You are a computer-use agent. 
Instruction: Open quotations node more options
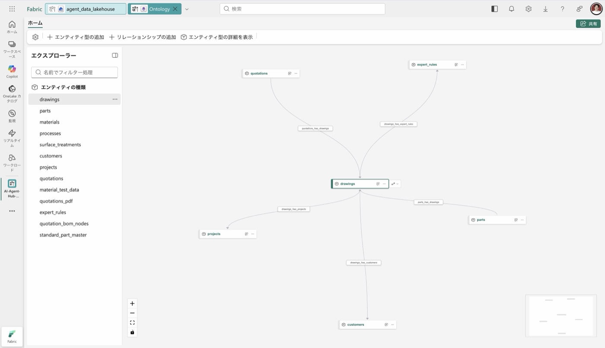tap(296, 73)
